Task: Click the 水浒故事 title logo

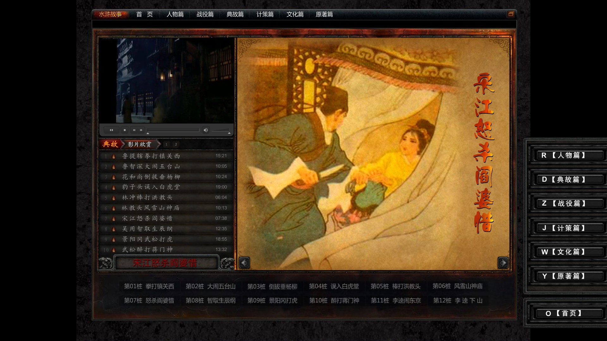Action: (x=110, y=15)
